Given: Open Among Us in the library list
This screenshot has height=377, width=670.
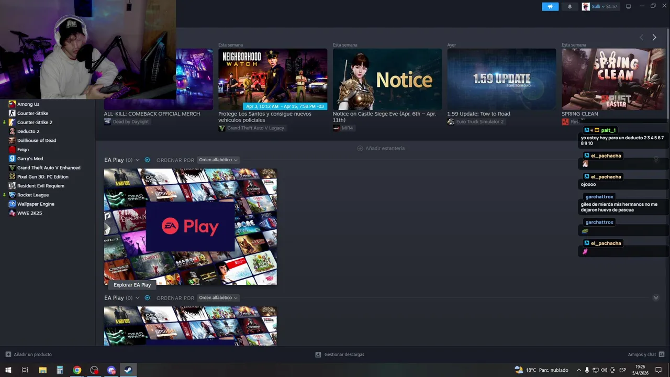Looking at the screenshot, I should 28,104.
